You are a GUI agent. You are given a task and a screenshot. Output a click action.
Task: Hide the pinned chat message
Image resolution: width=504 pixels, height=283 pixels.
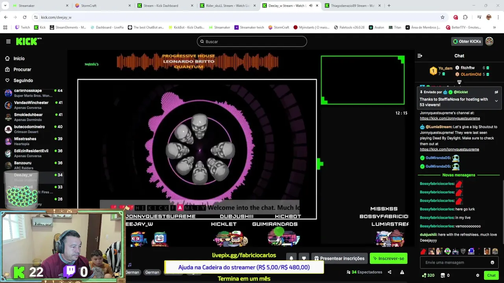tap(496, 92)
